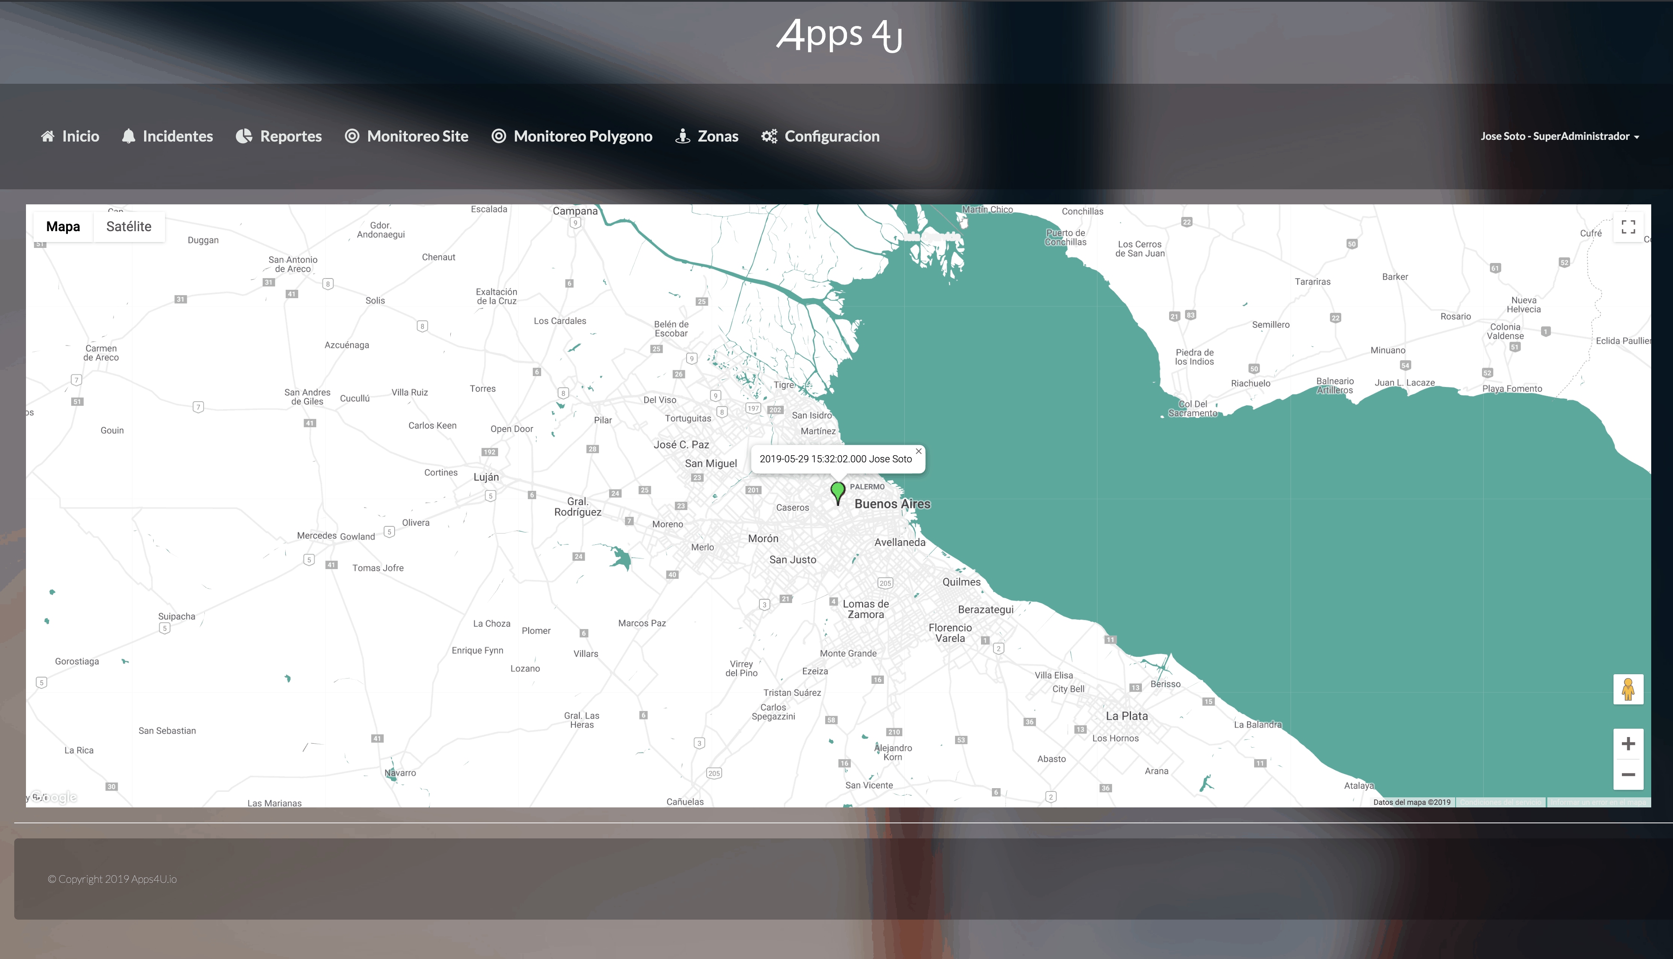The width and height of the screenshot is (1673, 959).
Task: Open Jose Soto SuperAdministrador dropdown
Action: [x=1559, y=137]
